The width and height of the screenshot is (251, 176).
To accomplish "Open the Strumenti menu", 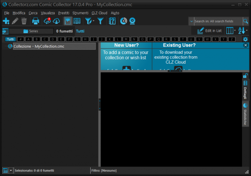I will pyautogui.click(x=80, y=13).
